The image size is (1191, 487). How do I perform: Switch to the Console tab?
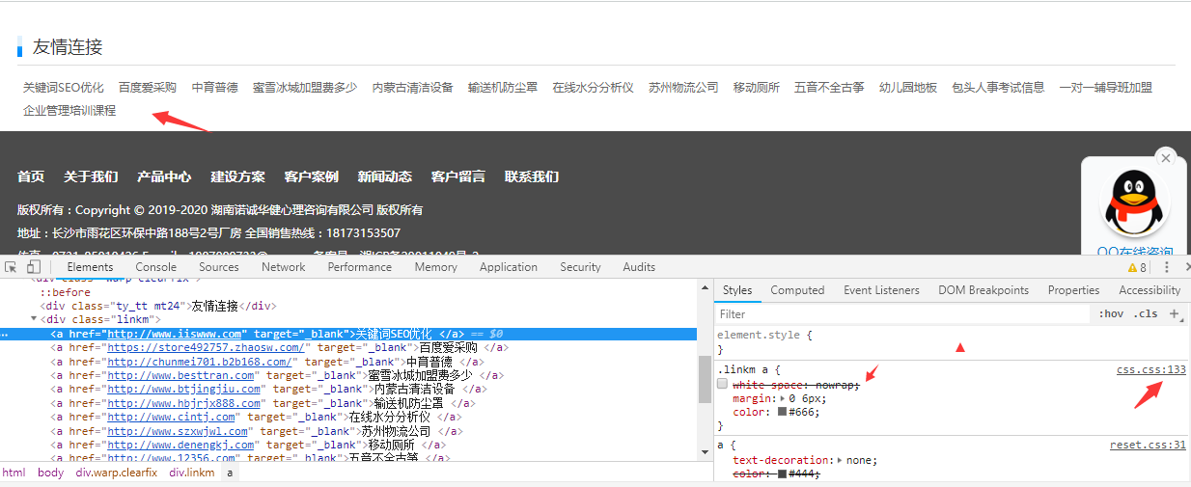[x=155, y=267]
